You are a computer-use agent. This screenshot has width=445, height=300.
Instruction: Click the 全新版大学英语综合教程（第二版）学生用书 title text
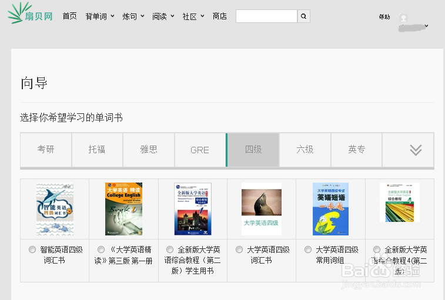192,260
